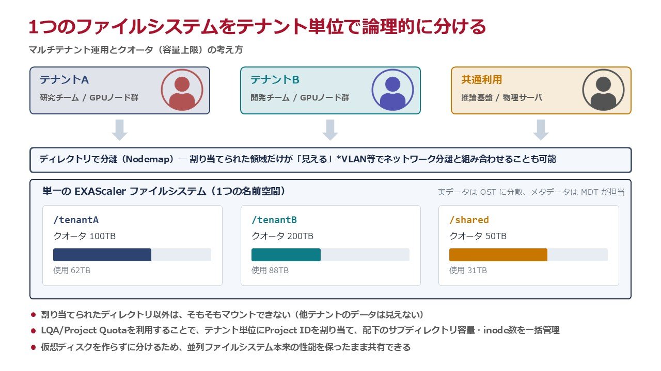
Task: Click the down arrow below 共通利用 card
Action: [x=541, y=130]
